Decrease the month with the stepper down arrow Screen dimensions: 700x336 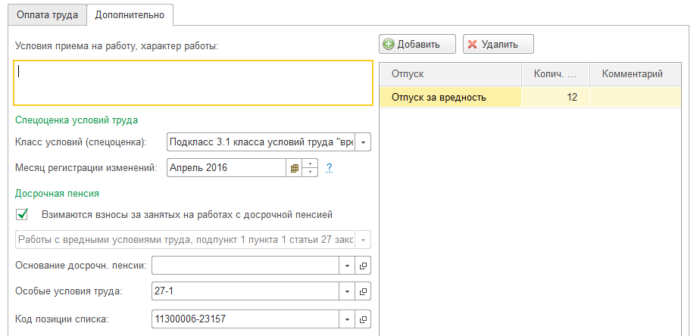(310, 173)
